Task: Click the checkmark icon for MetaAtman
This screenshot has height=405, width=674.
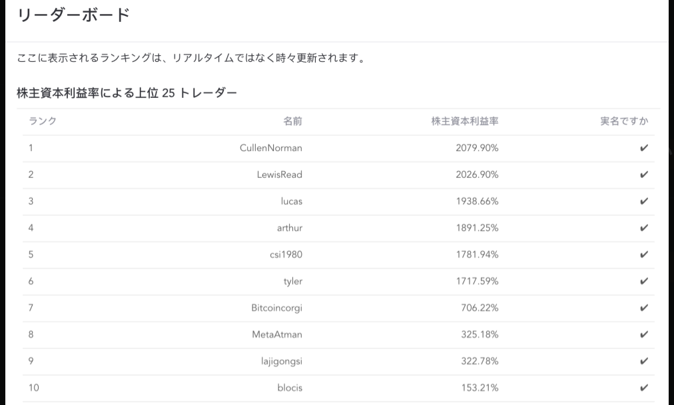Action: 643,334
